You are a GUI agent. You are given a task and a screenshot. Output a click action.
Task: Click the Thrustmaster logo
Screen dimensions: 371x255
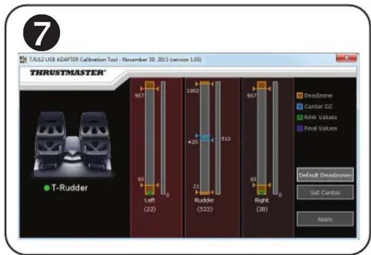tap(67, 73)
